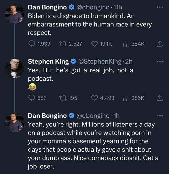This screenshot has height=174, width=169.
Task: Share Stephen King's tweet
Action: click(x=160, y=98)
